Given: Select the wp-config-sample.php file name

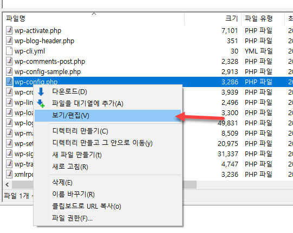Looking at the screenshot, I should pos(48,72).
